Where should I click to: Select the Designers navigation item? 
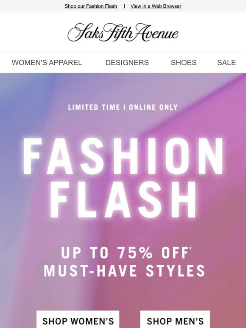pyautogui.click(x=127, y=63)
